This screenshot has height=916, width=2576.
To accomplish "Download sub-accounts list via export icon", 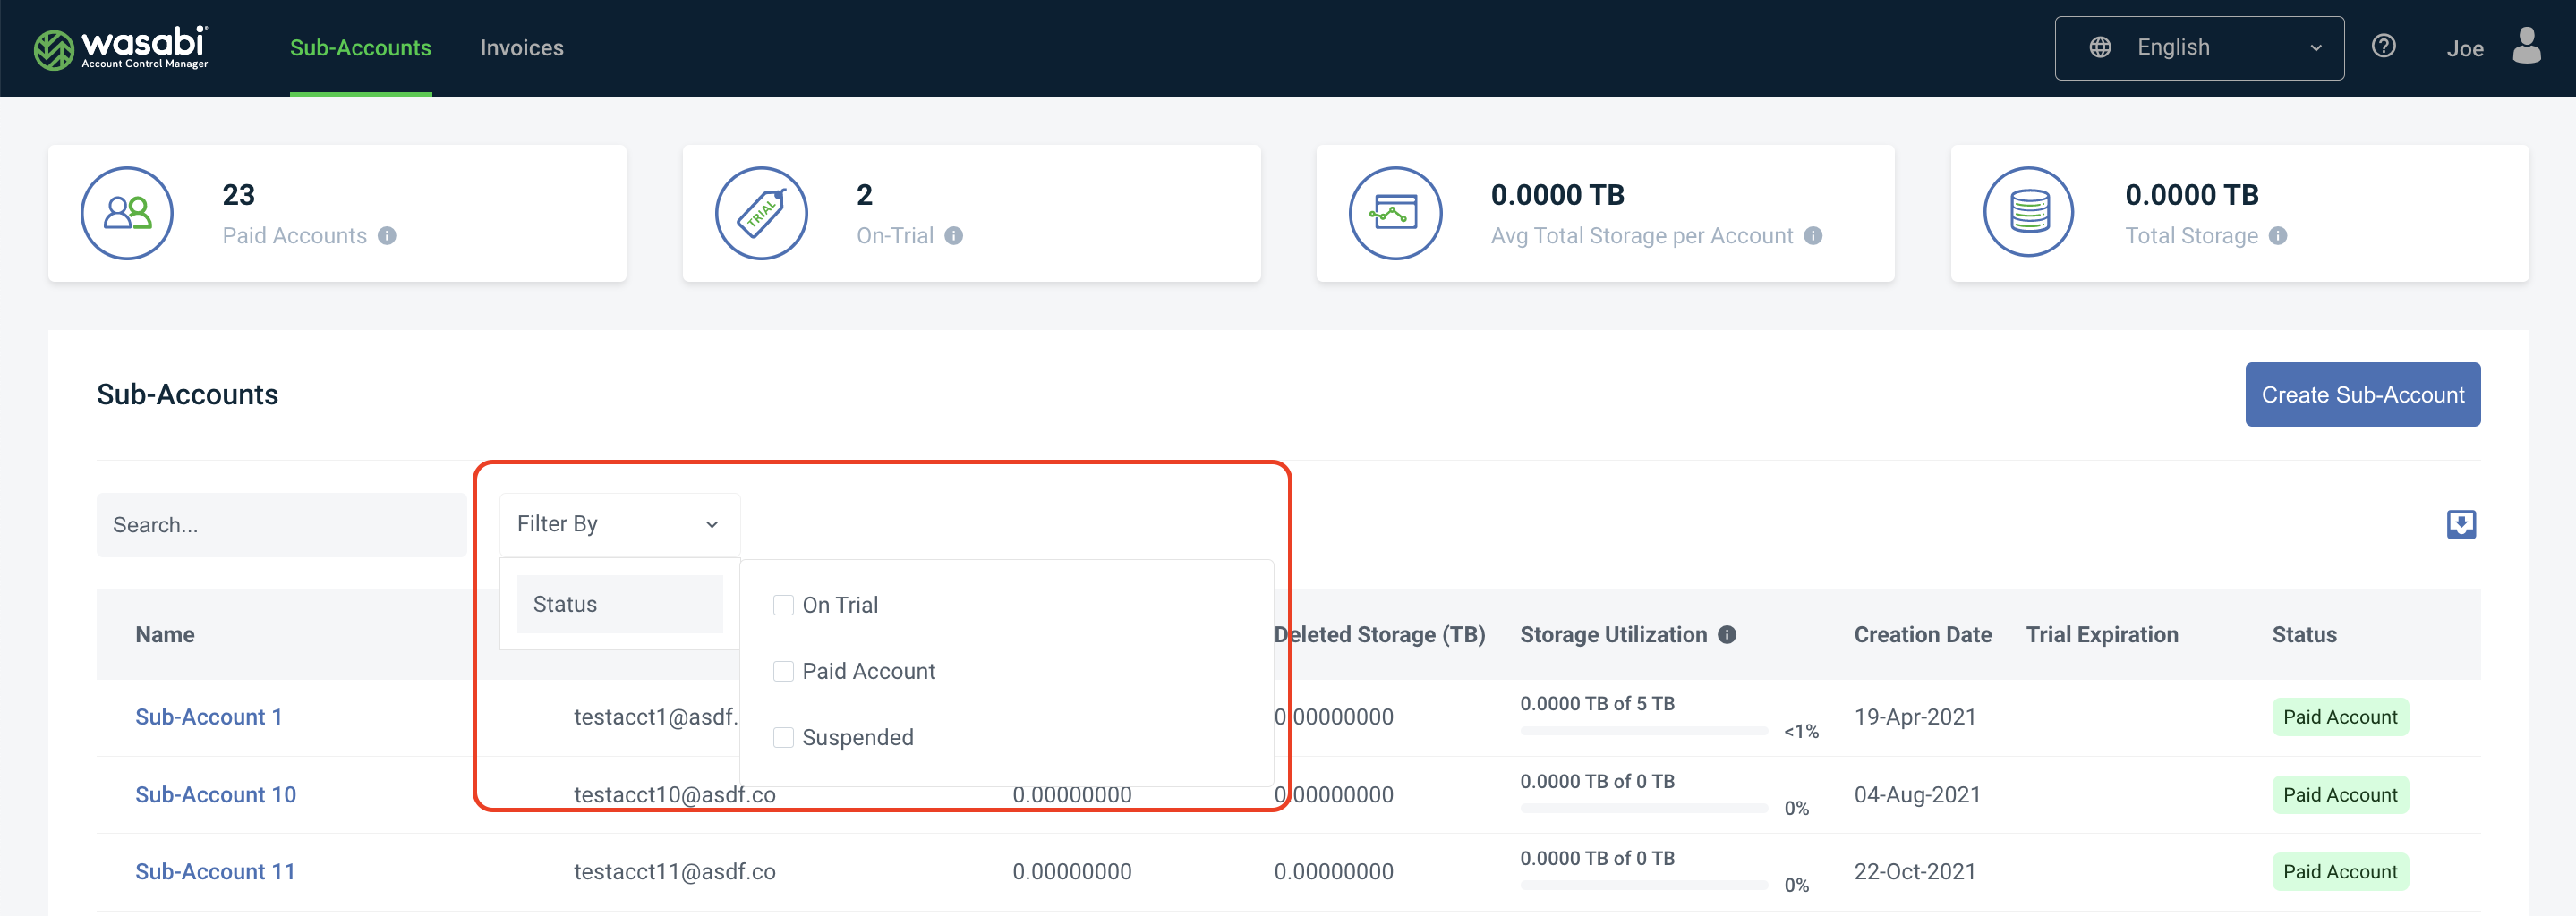I will [2461, 524].
